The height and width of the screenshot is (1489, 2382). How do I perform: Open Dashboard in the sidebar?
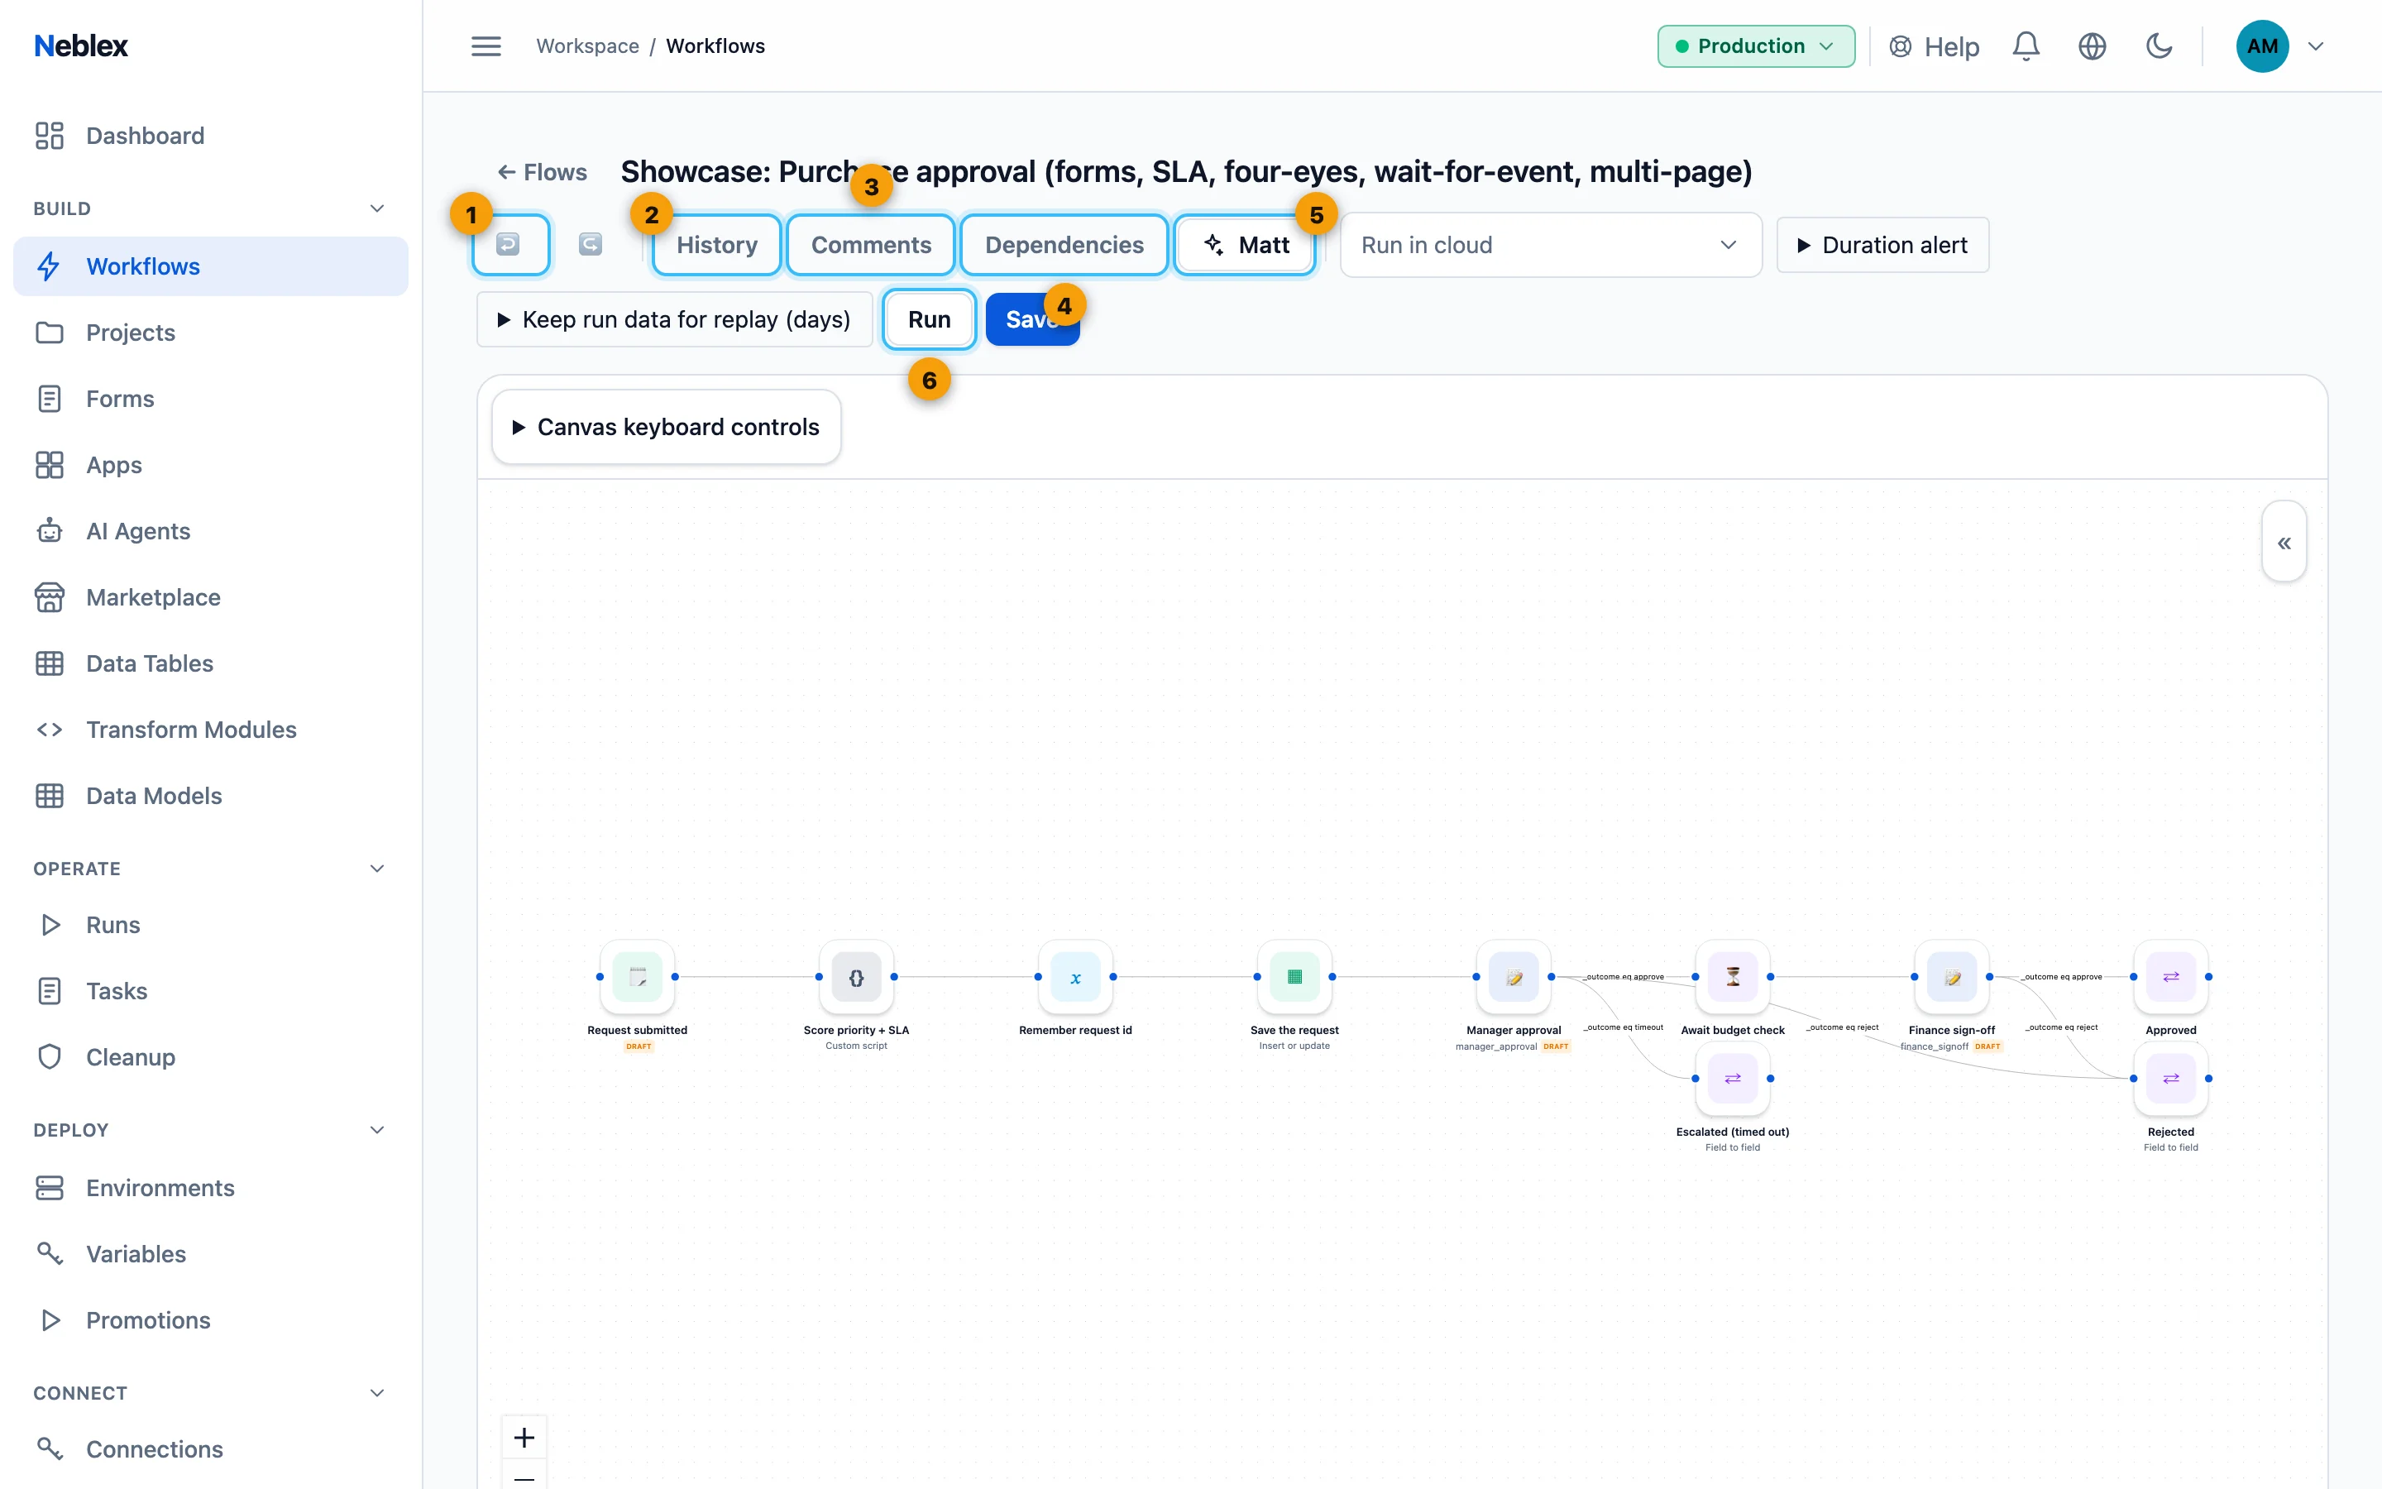point(211,135)
